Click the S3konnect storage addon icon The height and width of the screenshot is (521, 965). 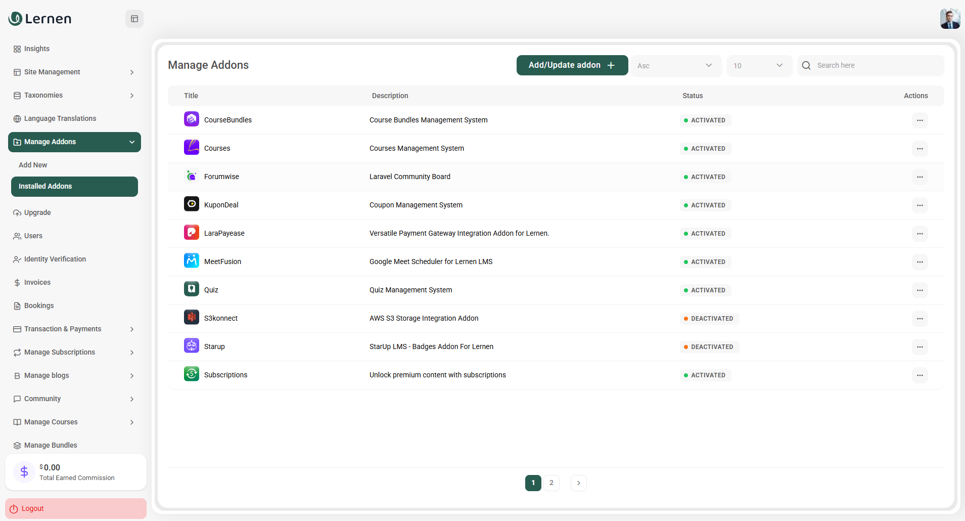pos(191,317)
